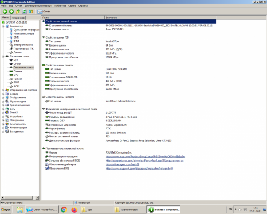Select the Датчик sensor tree item
The image size is (267, 214).
18,52
